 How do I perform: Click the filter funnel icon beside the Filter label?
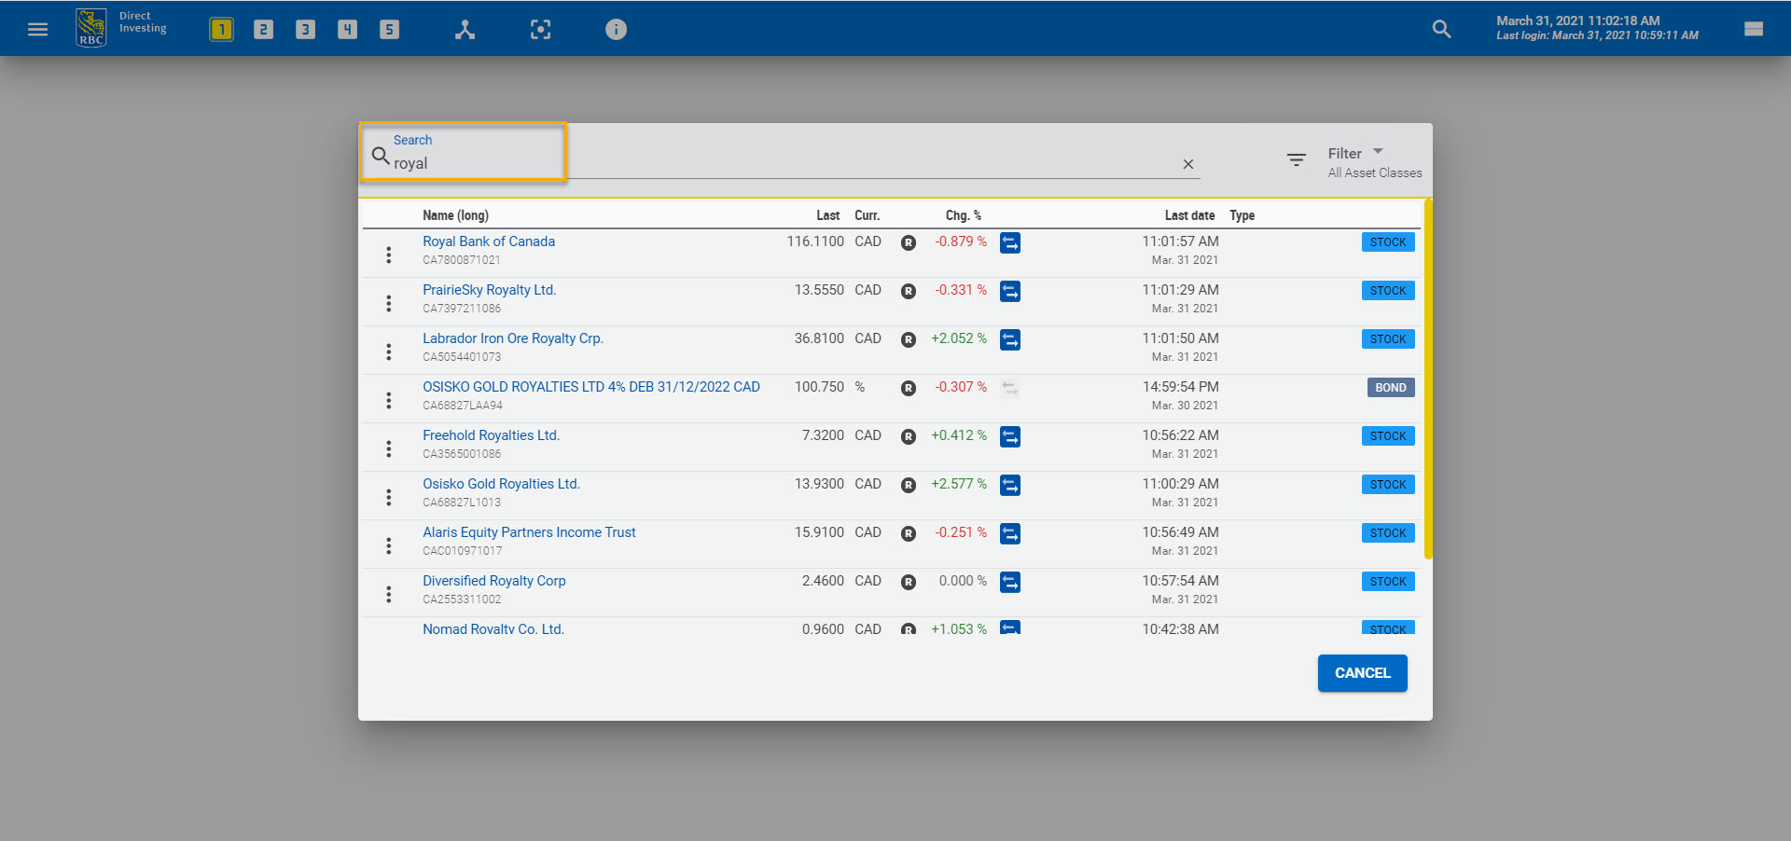[1296, 159]
